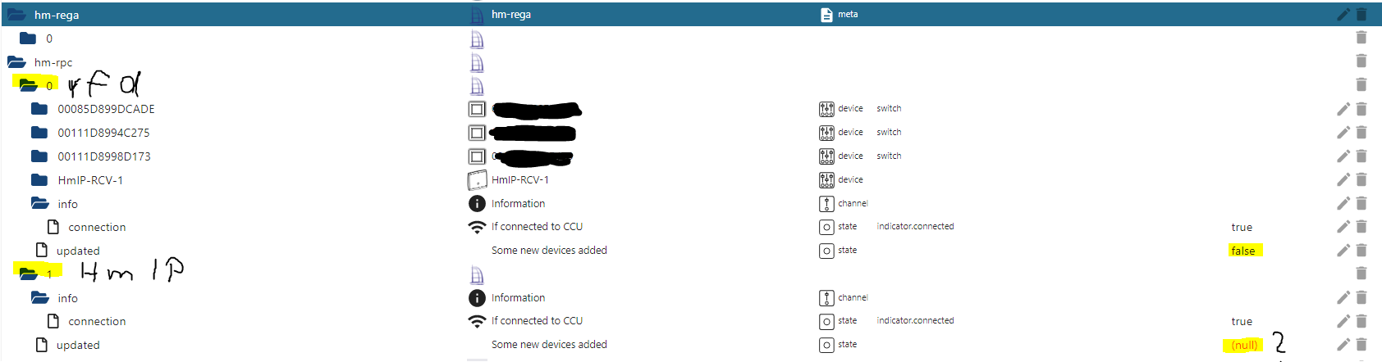Viewport: 1382px width, 362px height.
Task: Expand the 00111D8998D173 device folder
Action: pyautogui.click(x=39, y=156)
